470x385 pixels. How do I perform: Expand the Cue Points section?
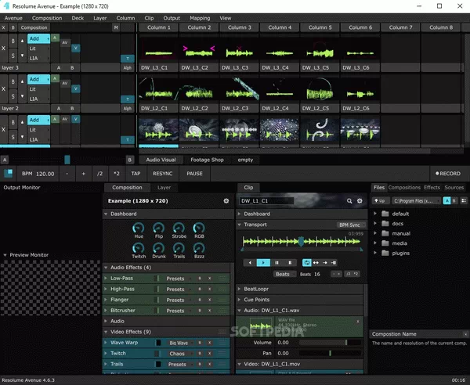tap(239, 300)
